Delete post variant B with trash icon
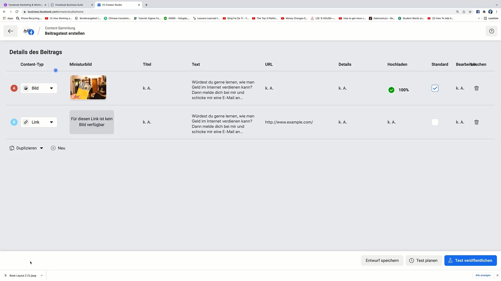 pos(476,122)
